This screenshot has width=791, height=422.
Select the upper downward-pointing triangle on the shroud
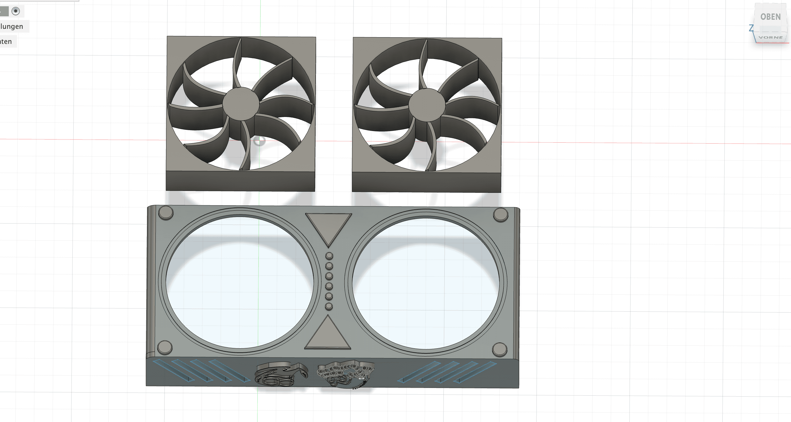pos(328,230)
